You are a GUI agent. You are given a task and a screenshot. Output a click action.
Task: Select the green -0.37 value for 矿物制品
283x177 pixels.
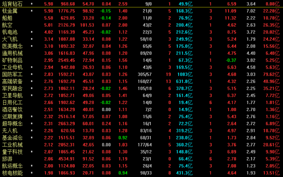pyautogui.click(x=231, y=60)
